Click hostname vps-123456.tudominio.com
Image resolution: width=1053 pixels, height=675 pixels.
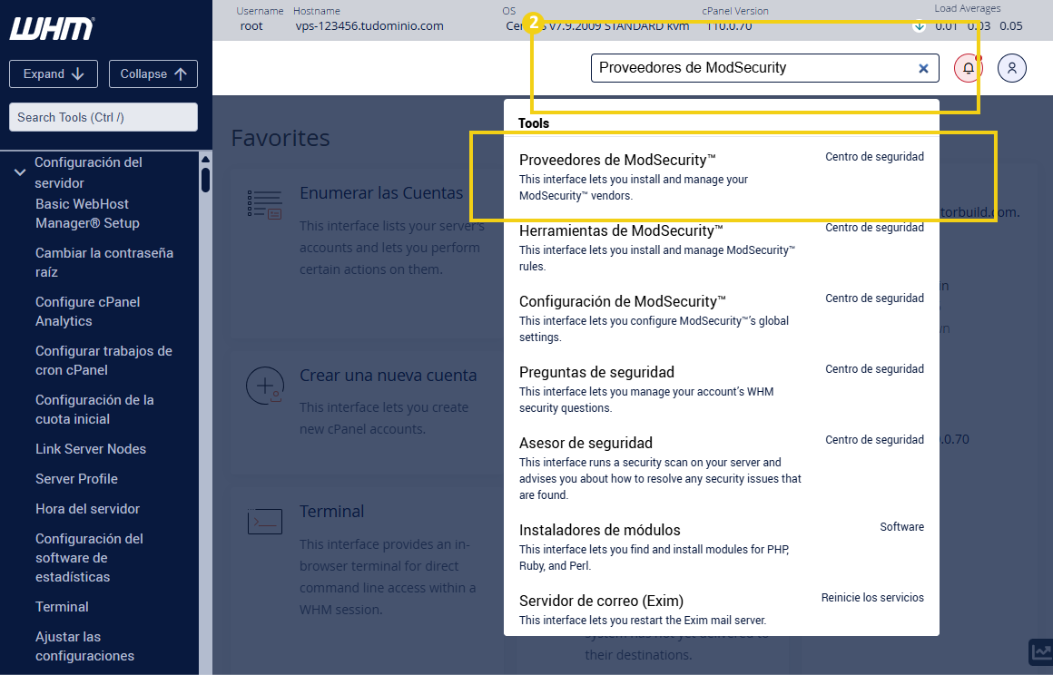pos(369,26)
